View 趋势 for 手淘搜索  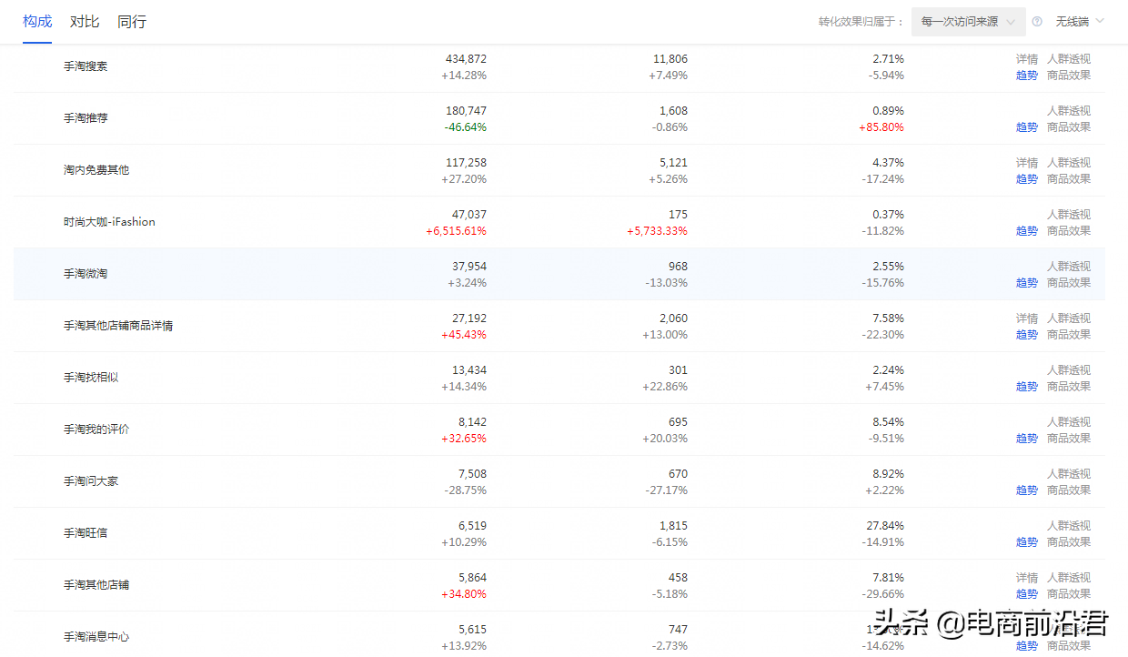point(1026,76)
